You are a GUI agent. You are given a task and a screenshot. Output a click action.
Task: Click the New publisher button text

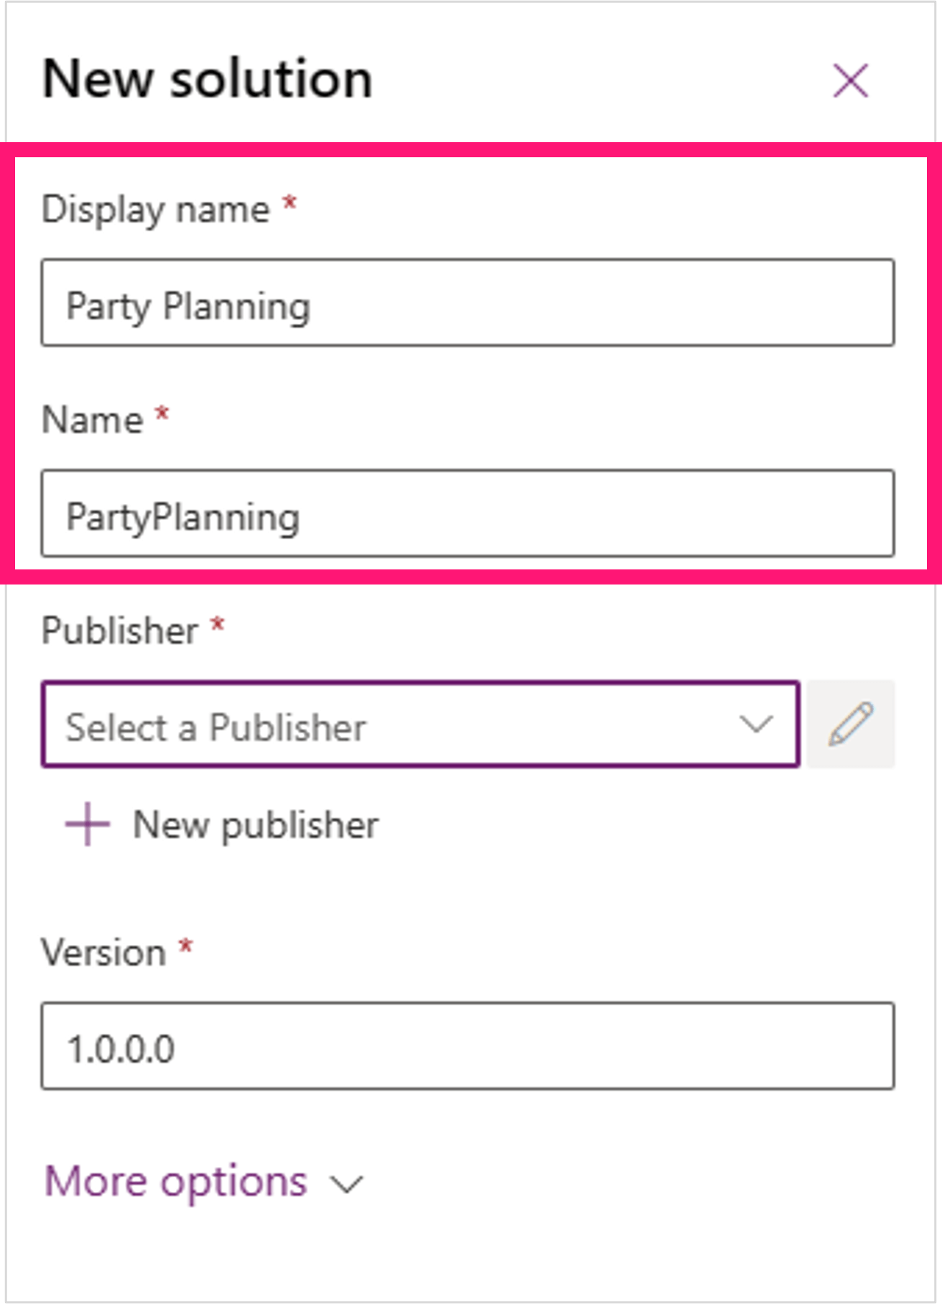pyautogui.click(x=256, y=824)
